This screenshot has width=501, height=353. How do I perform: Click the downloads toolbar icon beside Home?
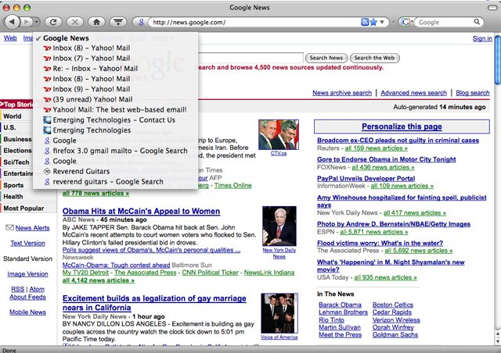118,22
